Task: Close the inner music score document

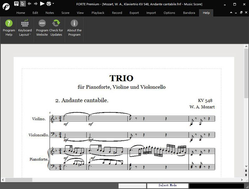Action: 246,12
